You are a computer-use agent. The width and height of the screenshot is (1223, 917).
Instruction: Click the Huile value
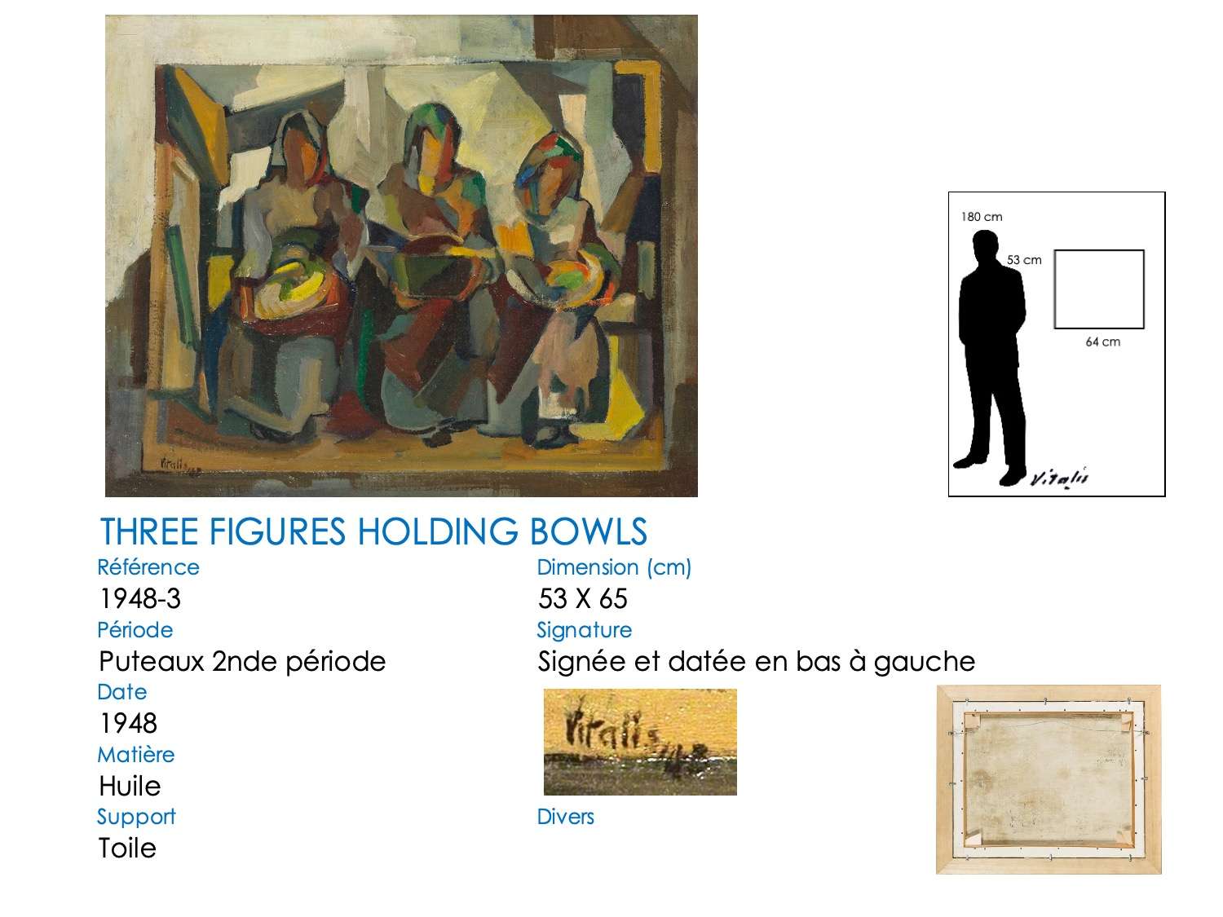[x=130, y=786]
